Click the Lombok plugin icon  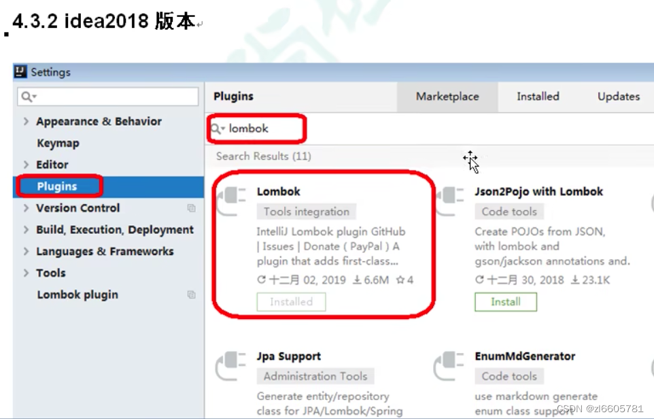(231, 201)
